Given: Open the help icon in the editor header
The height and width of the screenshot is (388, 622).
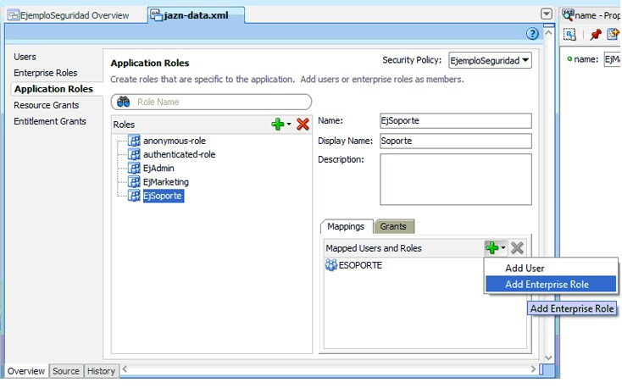Looking at the screenshot, I should pyautogui.click(x=532, y=34).
